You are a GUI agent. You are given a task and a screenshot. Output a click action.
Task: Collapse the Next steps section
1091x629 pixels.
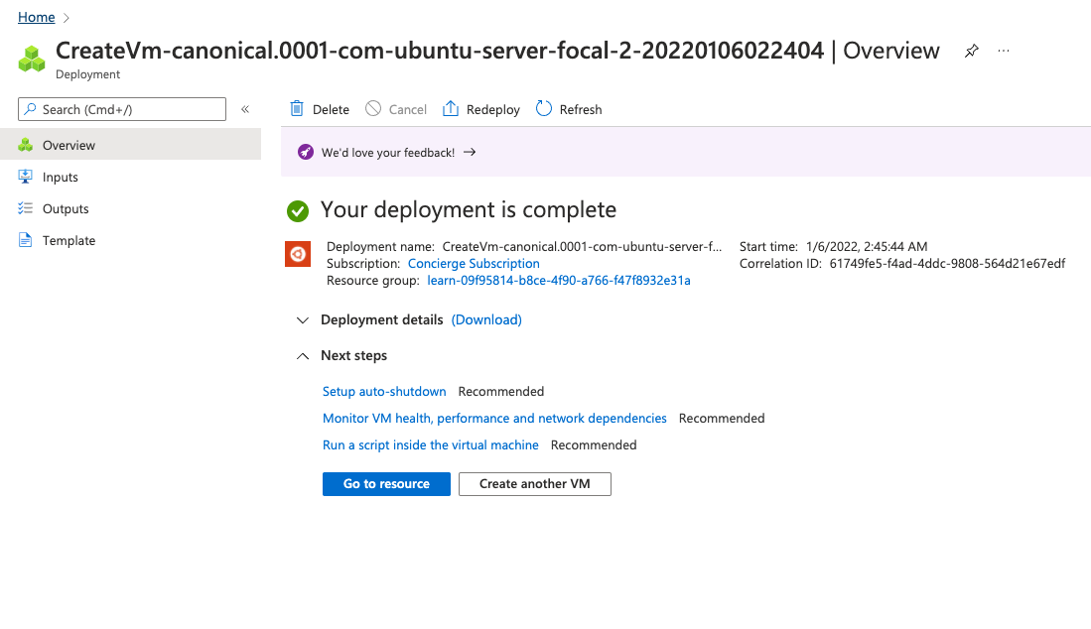pos(303,356)
